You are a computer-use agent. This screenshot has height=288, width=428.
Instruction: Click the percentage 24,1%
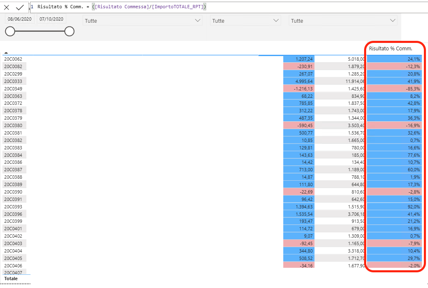414,59
